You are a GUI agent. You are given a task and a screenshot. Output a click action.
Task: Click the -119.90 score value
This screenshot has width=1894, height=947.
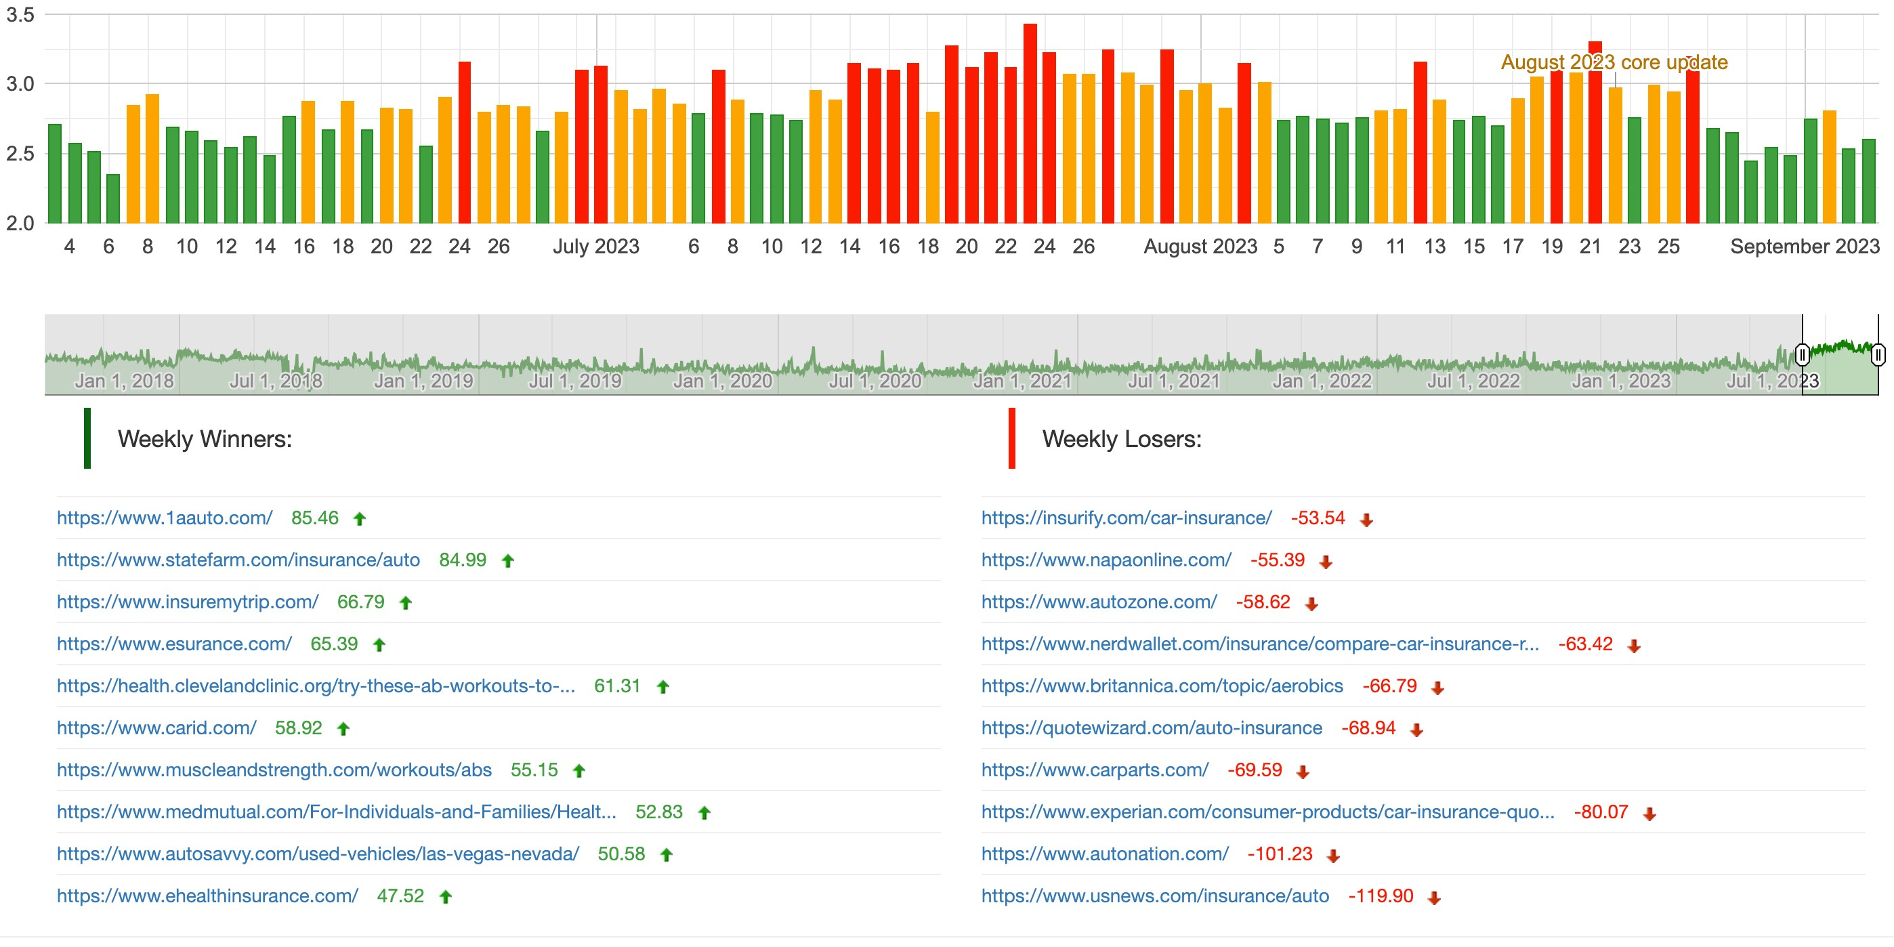1381,896
